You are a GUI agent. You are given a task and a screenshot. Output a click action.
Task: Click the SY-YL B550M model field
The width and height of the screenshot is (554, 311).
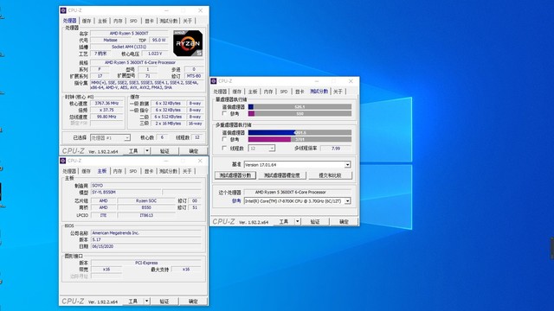126,192
